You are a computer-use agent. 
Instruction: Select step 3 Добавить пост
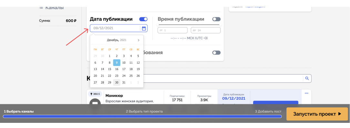pyautogui.click(x=268, y=111)
